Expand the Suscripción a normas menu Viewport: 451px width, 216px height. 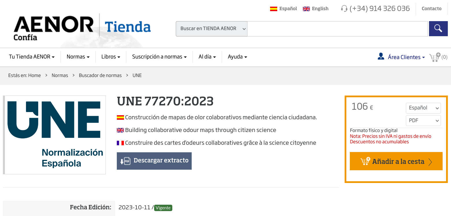pos(159,57)
